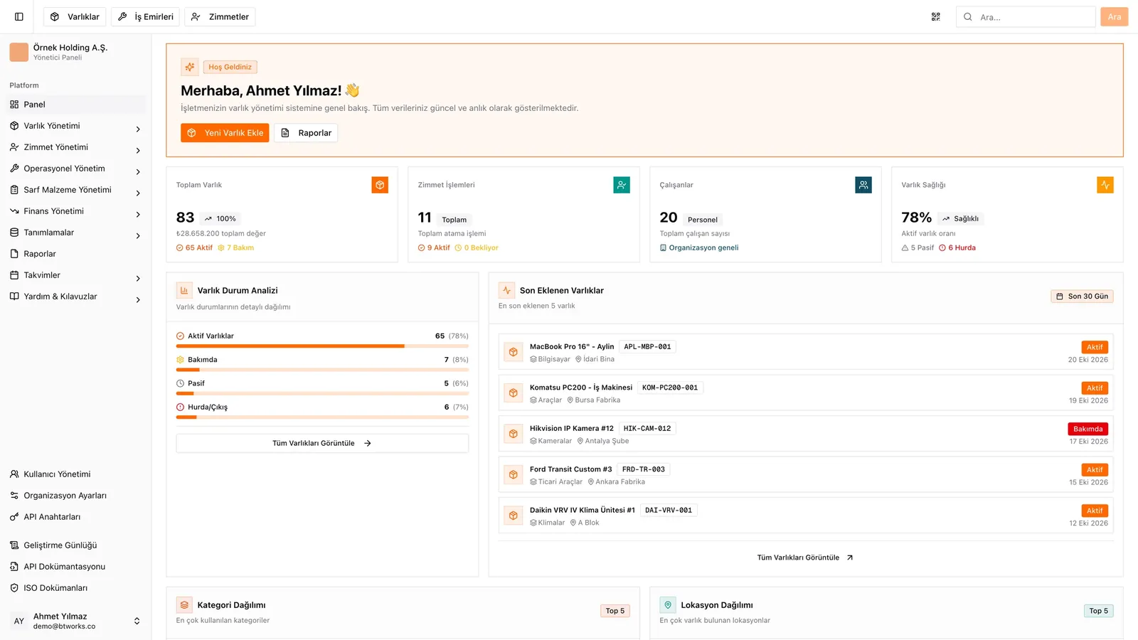Viewport: 1138px width, 640px height.
Task: Toggle the sidebar collapse icon
Action: pyautogui.click(x=19, y=16)
